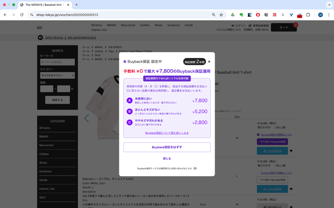Click the blue funnel extension icon
Viewport: 334px width, 208px height.
pyautogui.click(x=291, y=15)
